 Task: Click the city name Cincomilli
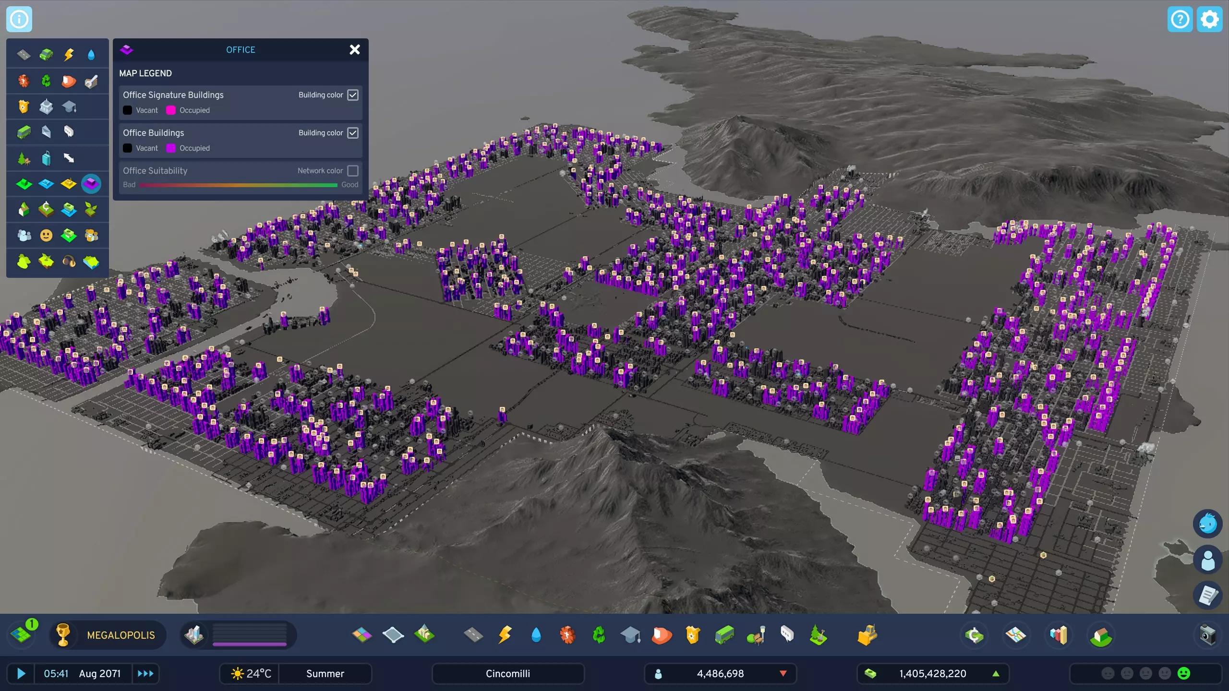click(x=508, y=673)
